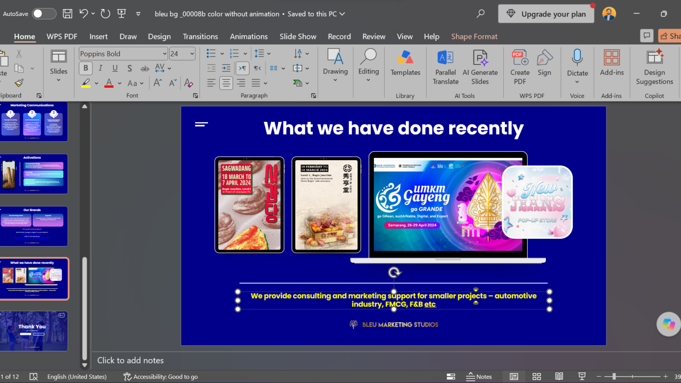Adjust the zoom slider handle

click(x=614, y=377)
